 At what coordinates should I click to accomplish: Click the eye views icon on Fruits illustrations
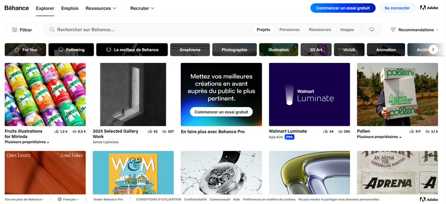point(74,132)
